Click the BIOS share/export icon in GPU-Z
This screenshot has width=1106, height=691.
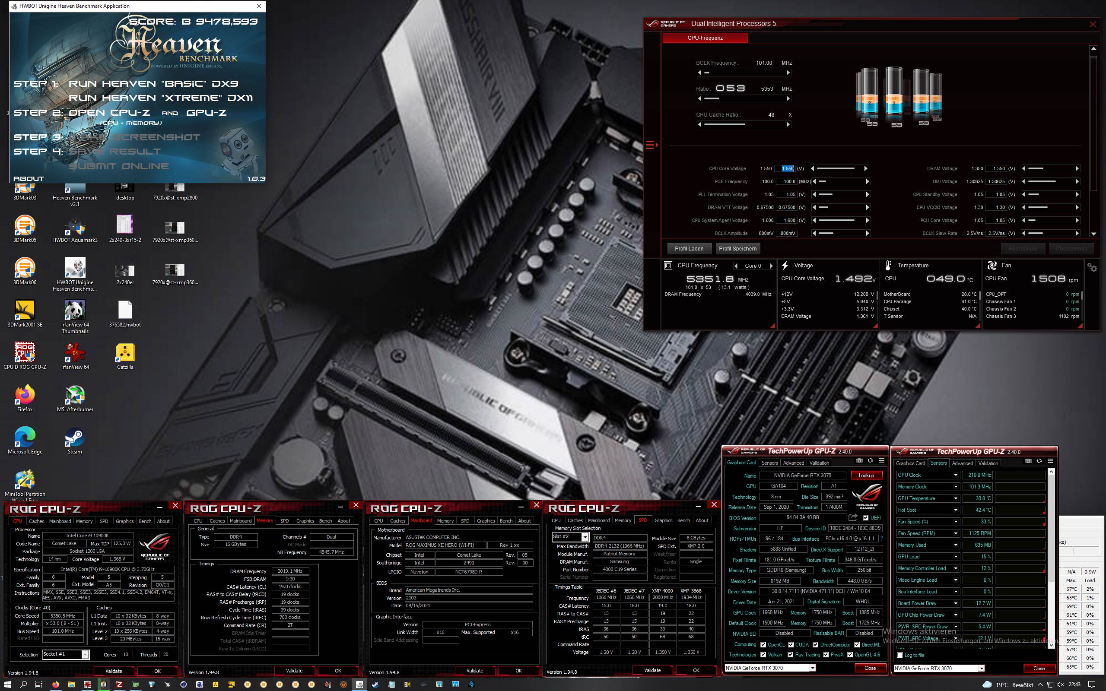point(853,517)
